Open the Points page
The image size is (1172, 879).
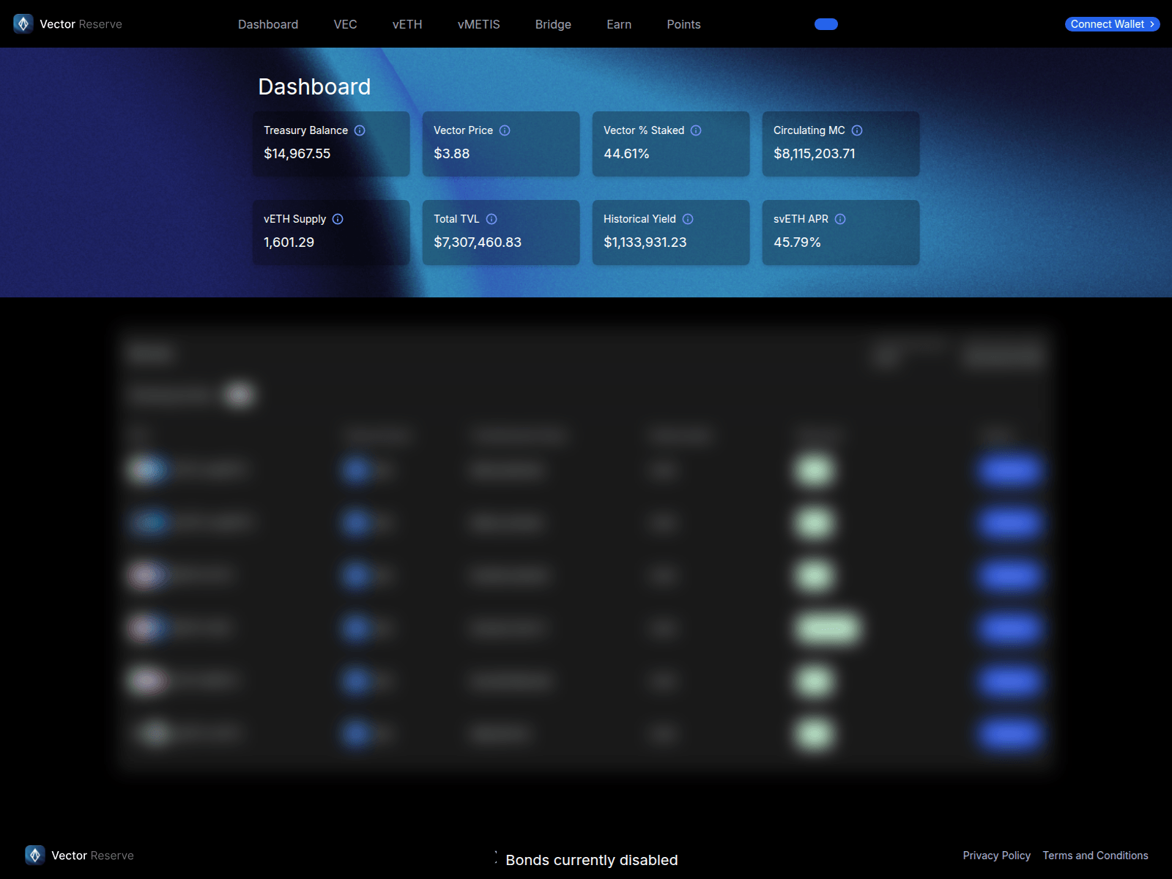coord(683,24)
